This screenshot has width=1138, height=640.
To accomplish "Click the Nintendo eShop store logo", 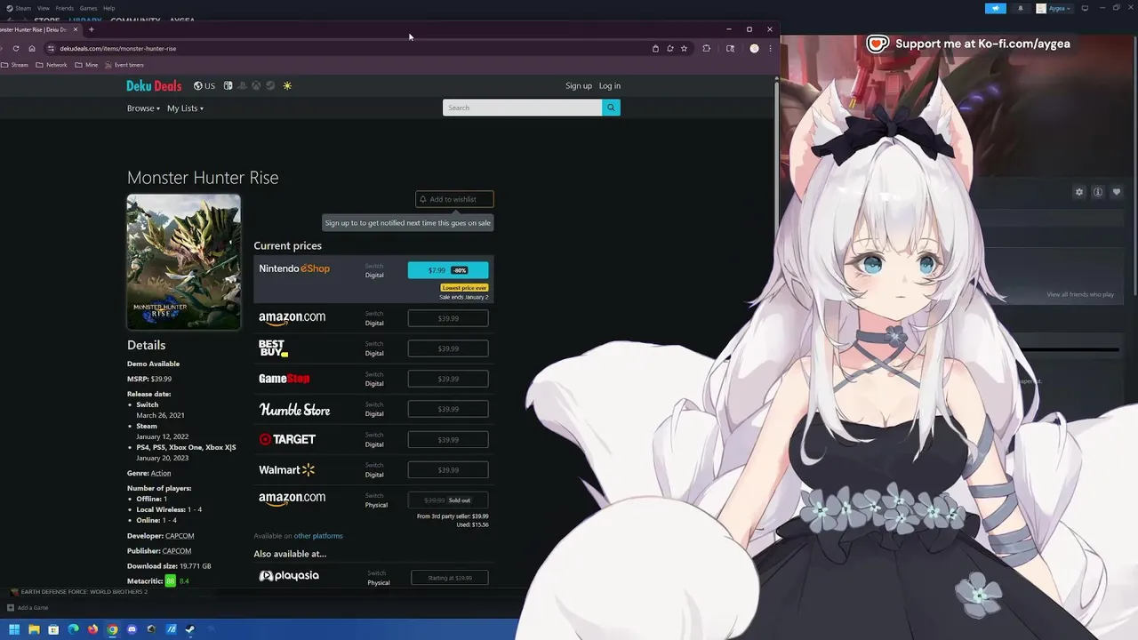I will point(294,268).
